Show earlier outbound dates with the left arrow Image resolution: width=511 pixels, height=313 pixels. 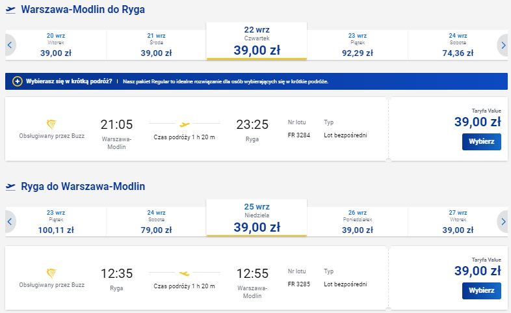click(10, 45)
